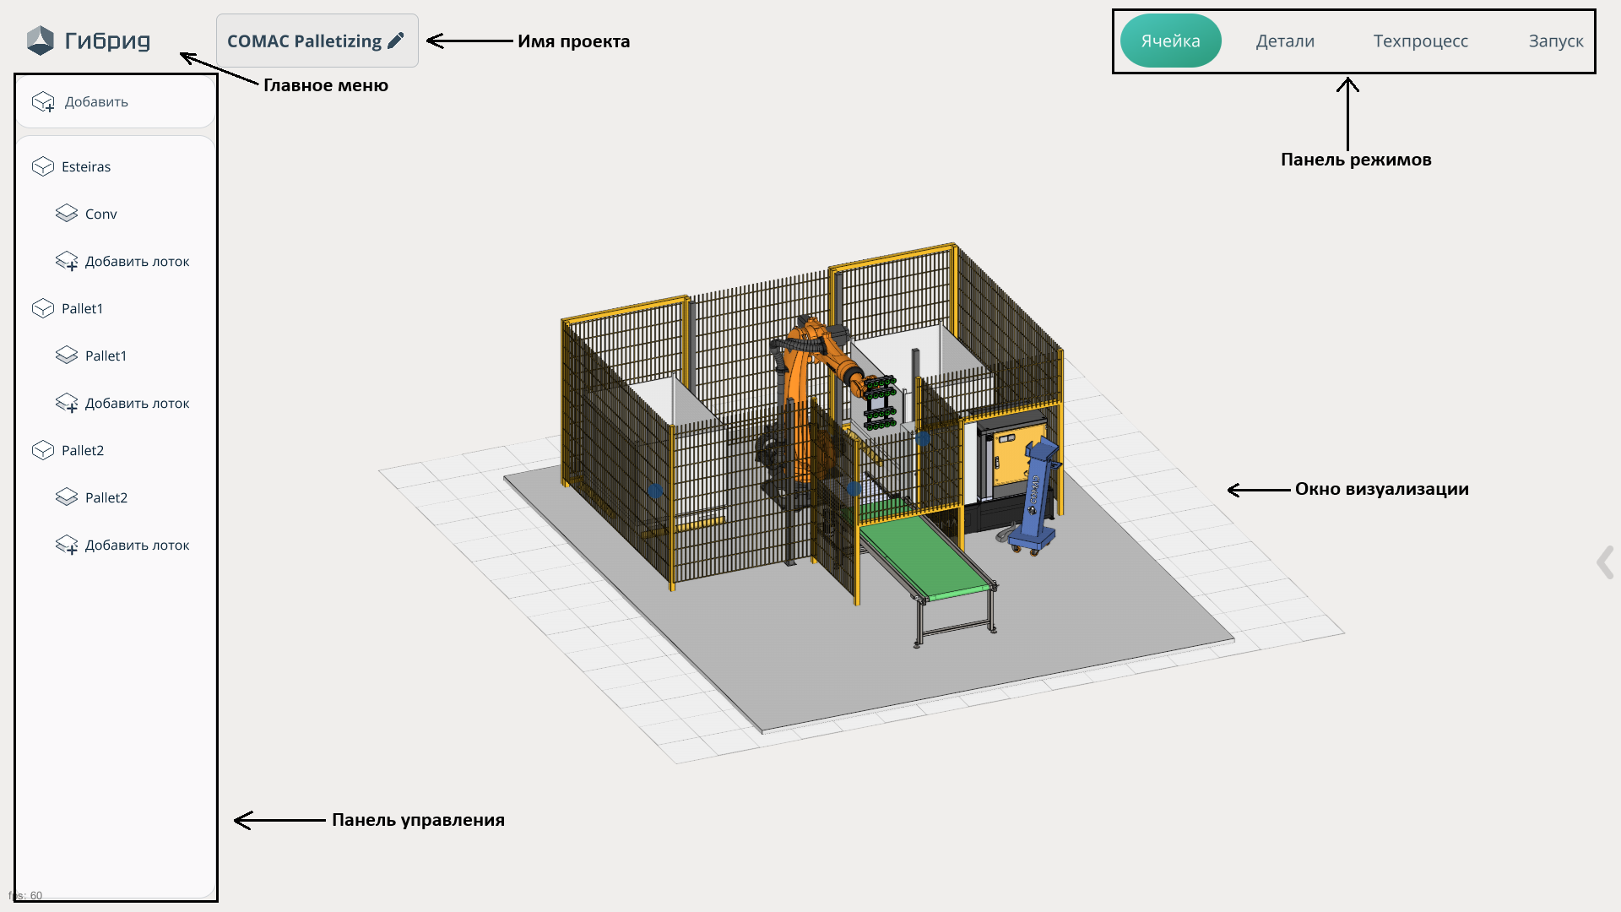Select the Pallet2 group in tree
Screen dimensions: 1621x912
pyautogui.click(x=83, y=450)
